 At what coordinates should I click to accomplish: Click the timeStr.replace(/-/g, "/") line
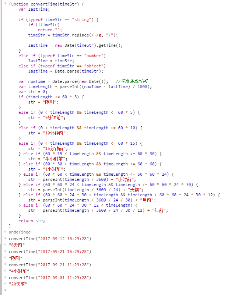73,35
